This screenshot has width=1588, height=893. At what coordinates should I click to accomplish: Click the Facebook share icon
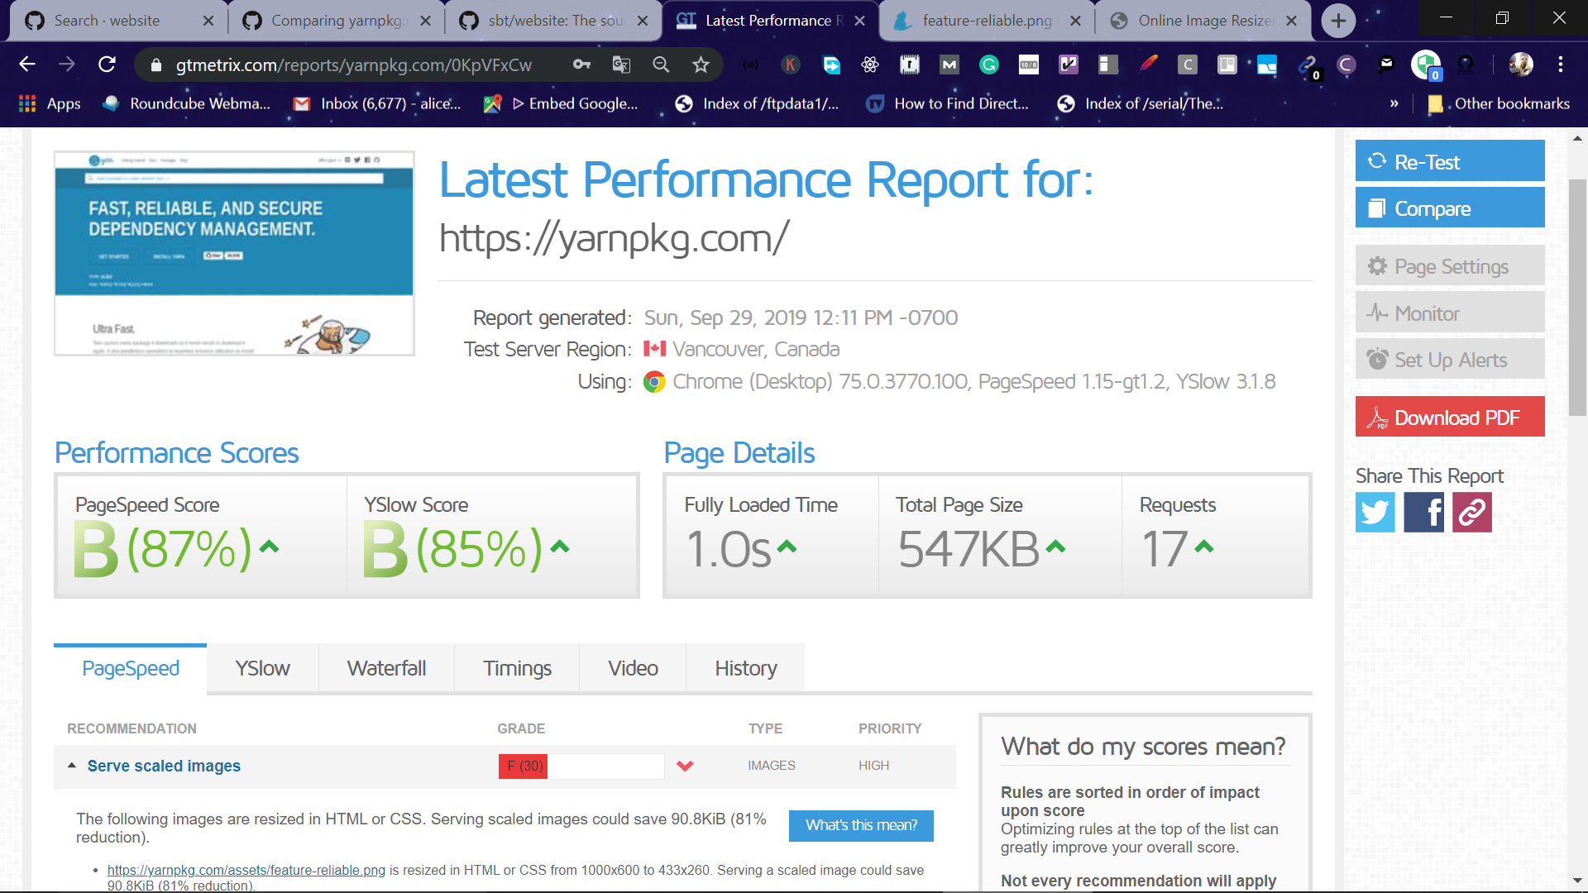point(1423,512)
